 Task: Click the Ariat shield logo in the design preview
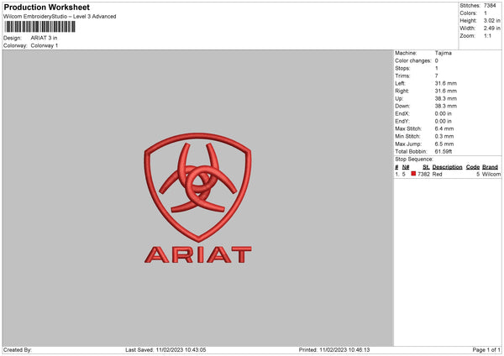click(x=197, y=183)
